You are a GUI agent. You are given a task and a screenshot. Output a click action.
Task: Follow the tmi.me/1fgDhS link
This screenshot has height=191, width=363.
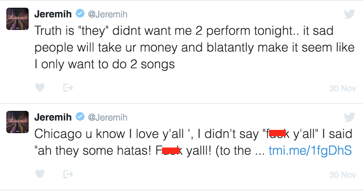click(310, 151)
